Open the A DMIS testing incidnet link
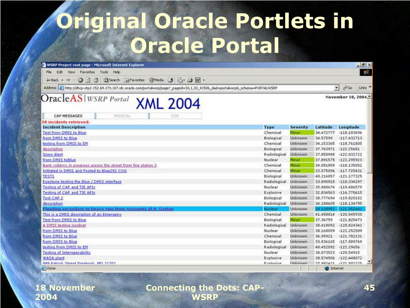Viewport: 410px width, 308px height. point(64,225)
